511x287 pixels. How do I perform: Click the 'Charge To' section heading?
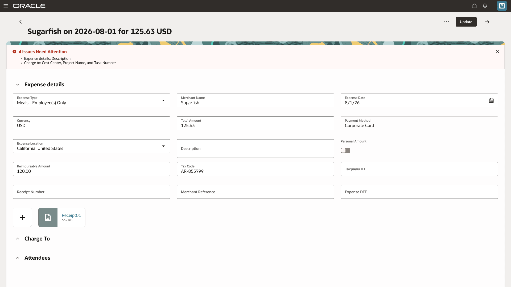pyautogui.click(x=37, y=239)
